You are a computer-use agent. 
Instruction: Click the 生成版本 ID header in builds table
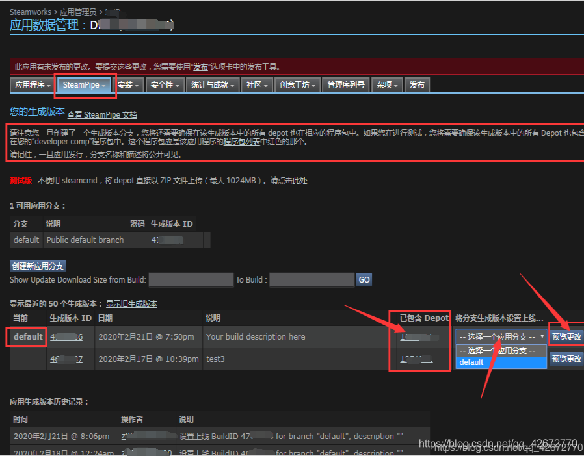70,318
